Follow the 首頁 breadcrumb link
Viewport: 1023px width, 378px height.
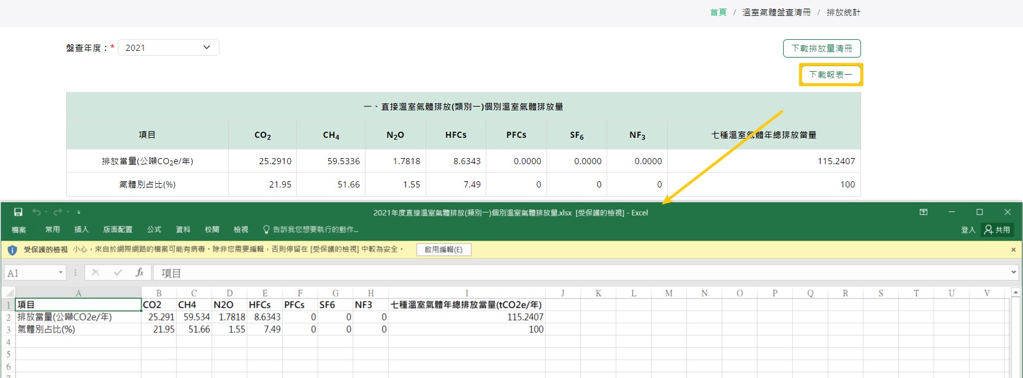(x=718, y=12)
